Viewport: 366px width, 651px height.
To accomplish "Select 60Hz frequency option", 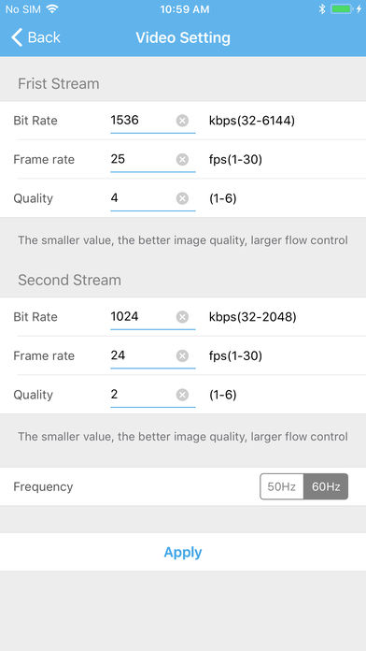I will [326, 486].
